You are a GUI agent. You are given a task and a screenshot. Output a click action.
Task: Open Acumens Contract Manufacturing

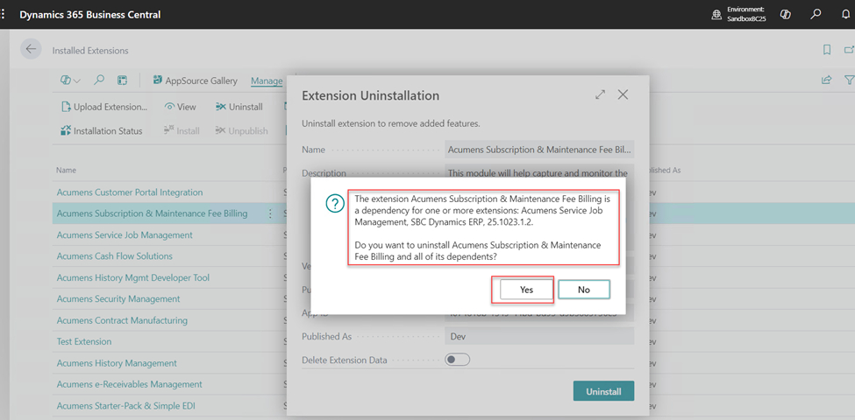point(122,320)
